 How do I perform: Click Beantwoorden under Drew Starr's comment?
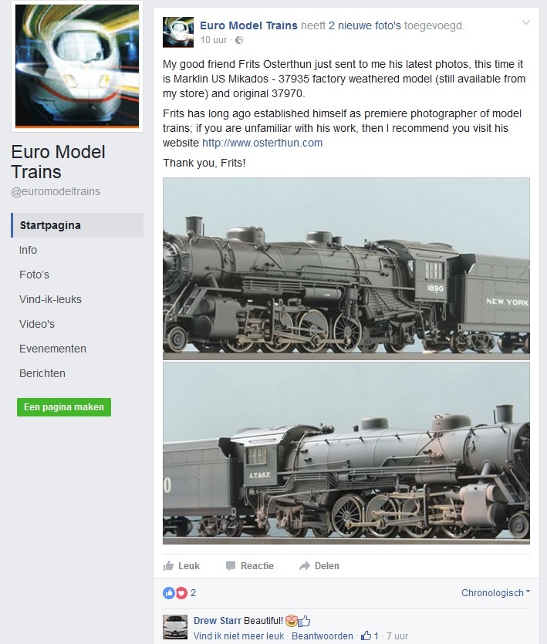pos(322,636)
